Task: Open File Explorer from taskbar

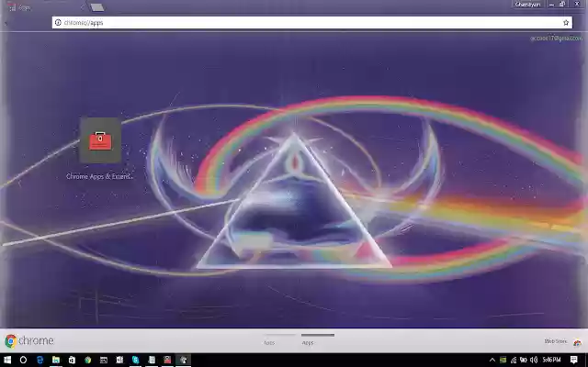Action: 56,360
